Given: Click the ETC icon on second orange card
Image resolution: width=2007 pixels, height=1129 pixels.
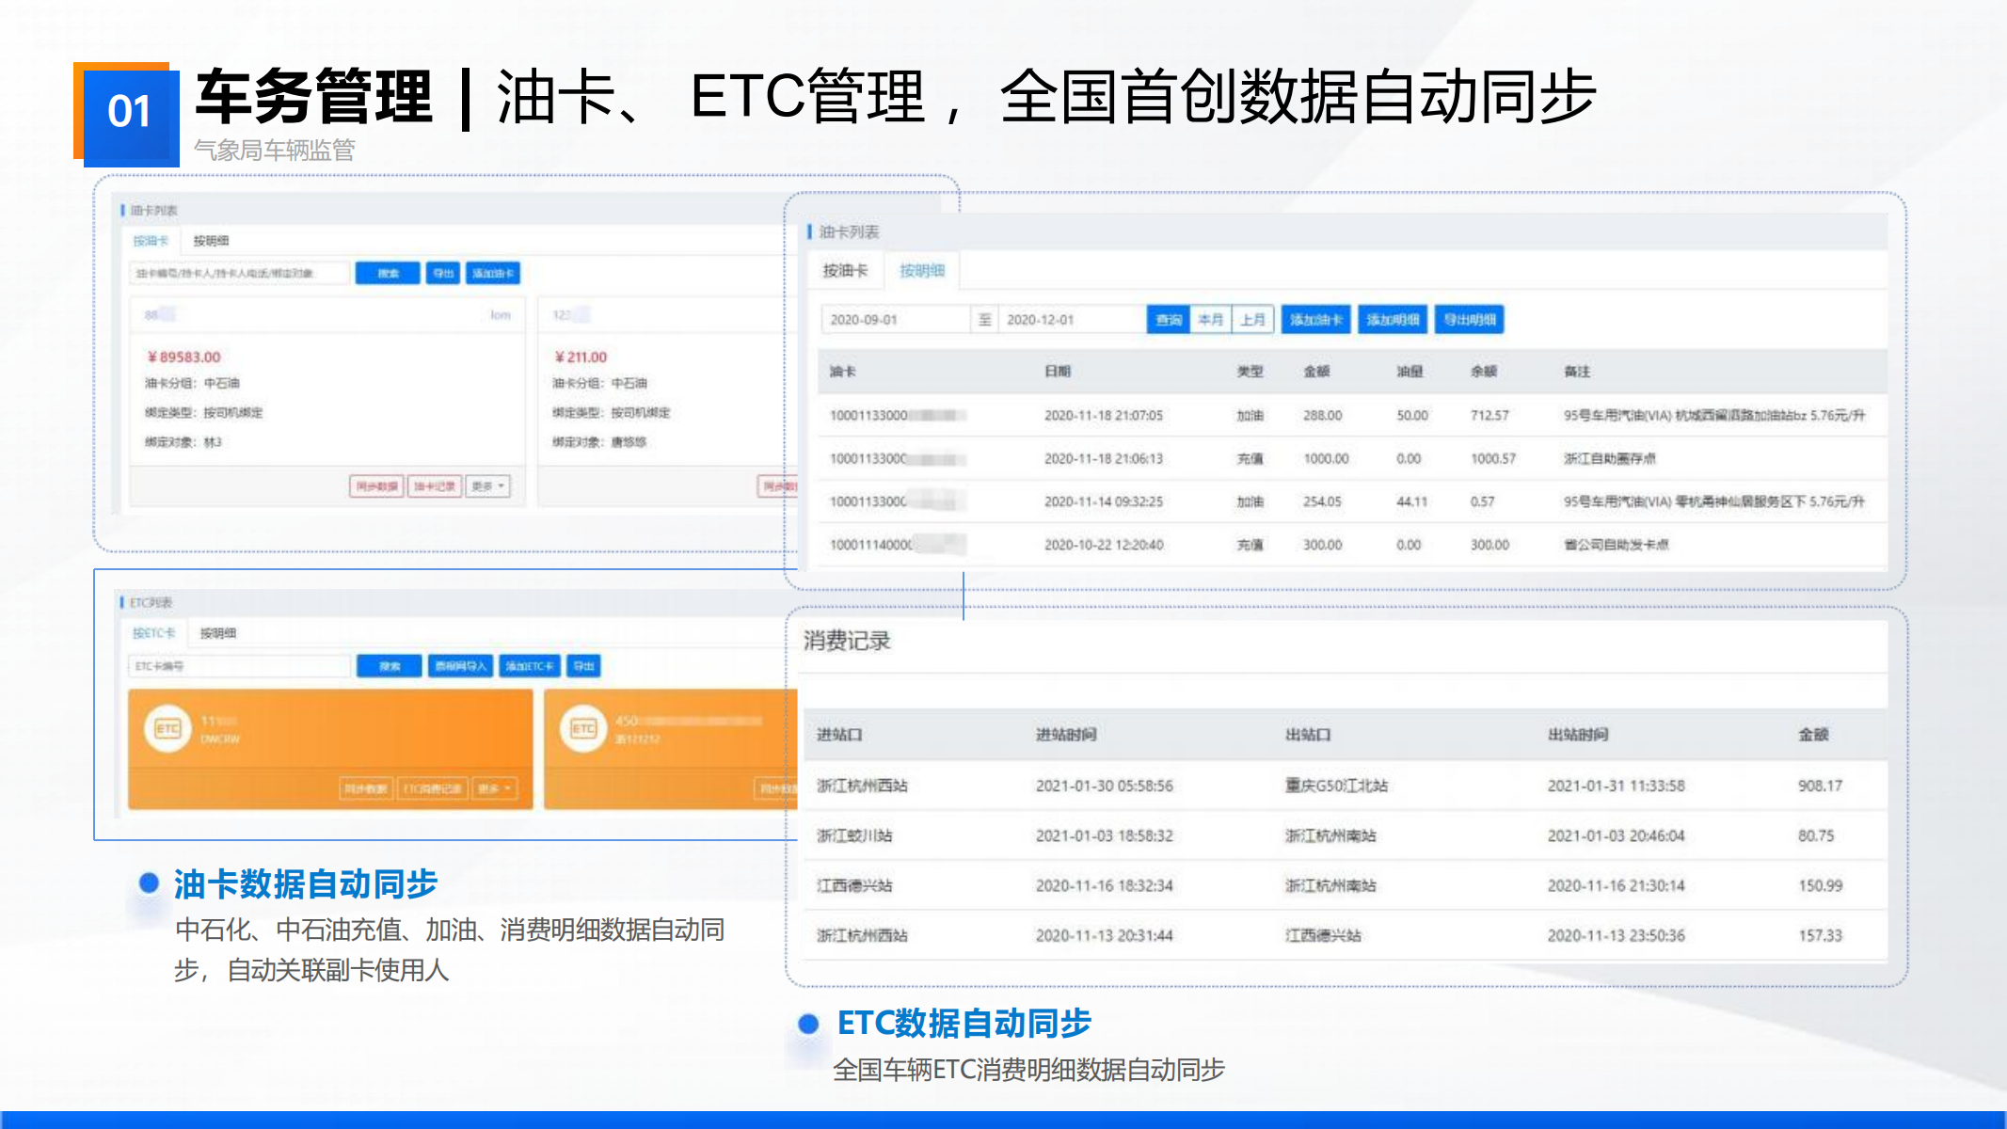Looking at the screenshot, I should coord(583,729).
